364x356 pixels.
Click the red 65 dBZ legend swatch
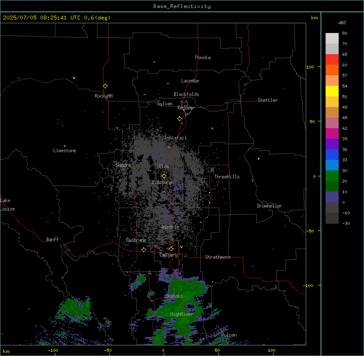pyautogui.click(x=332, y=60)
